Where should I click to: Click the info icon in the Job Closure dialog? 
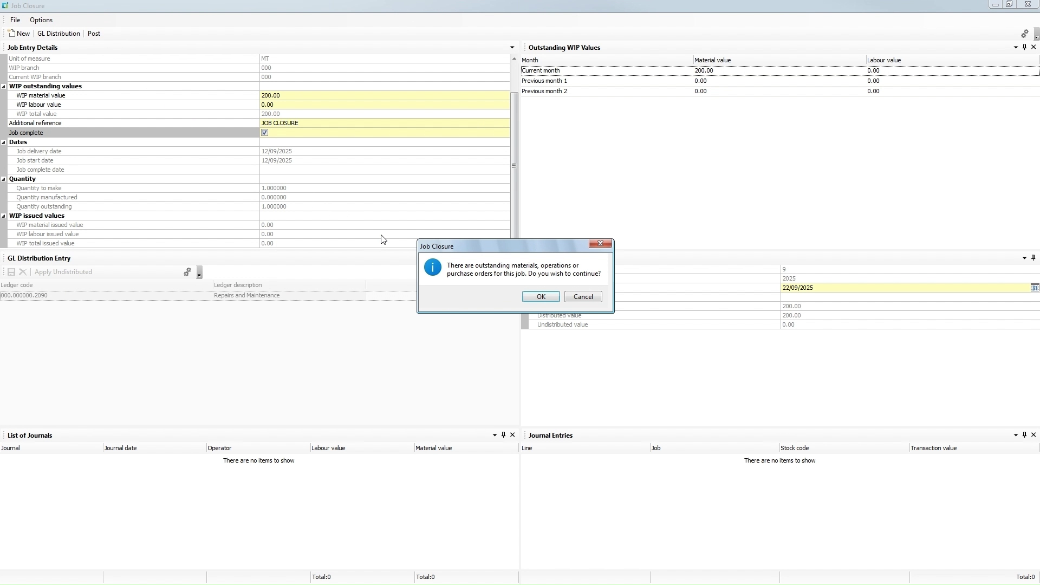[x=432, y=267]
